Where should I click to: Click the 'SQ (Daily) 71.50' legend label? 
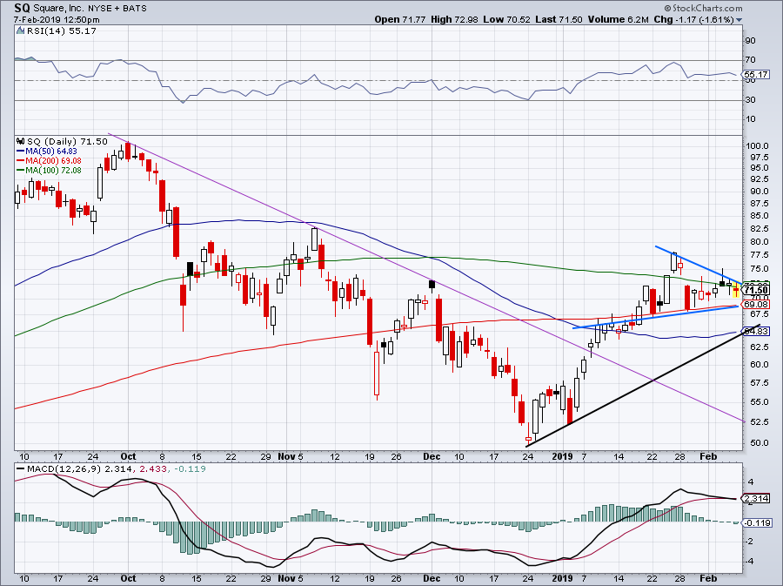pyautogui.click(x=67, y=141)
